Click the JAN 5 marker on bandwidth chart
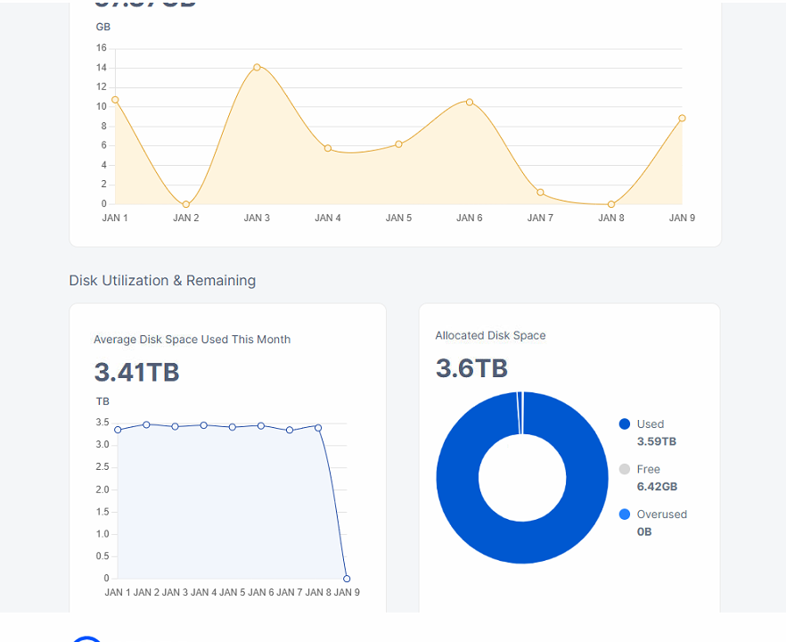786x642 pixels. pyautogui.click(x=398, y=144)
